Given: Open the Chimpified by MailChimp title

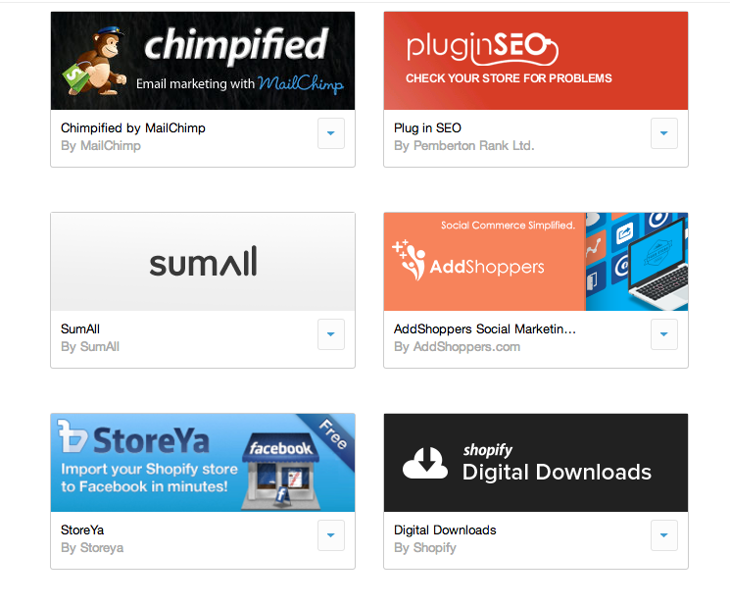Looking at the screenshot, I should pyautogui.click(x=133, y=128).
